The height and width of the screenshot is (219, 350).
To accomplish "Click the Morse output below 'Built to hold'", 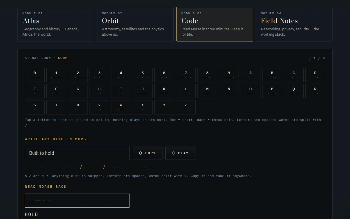I will (91, 167).
